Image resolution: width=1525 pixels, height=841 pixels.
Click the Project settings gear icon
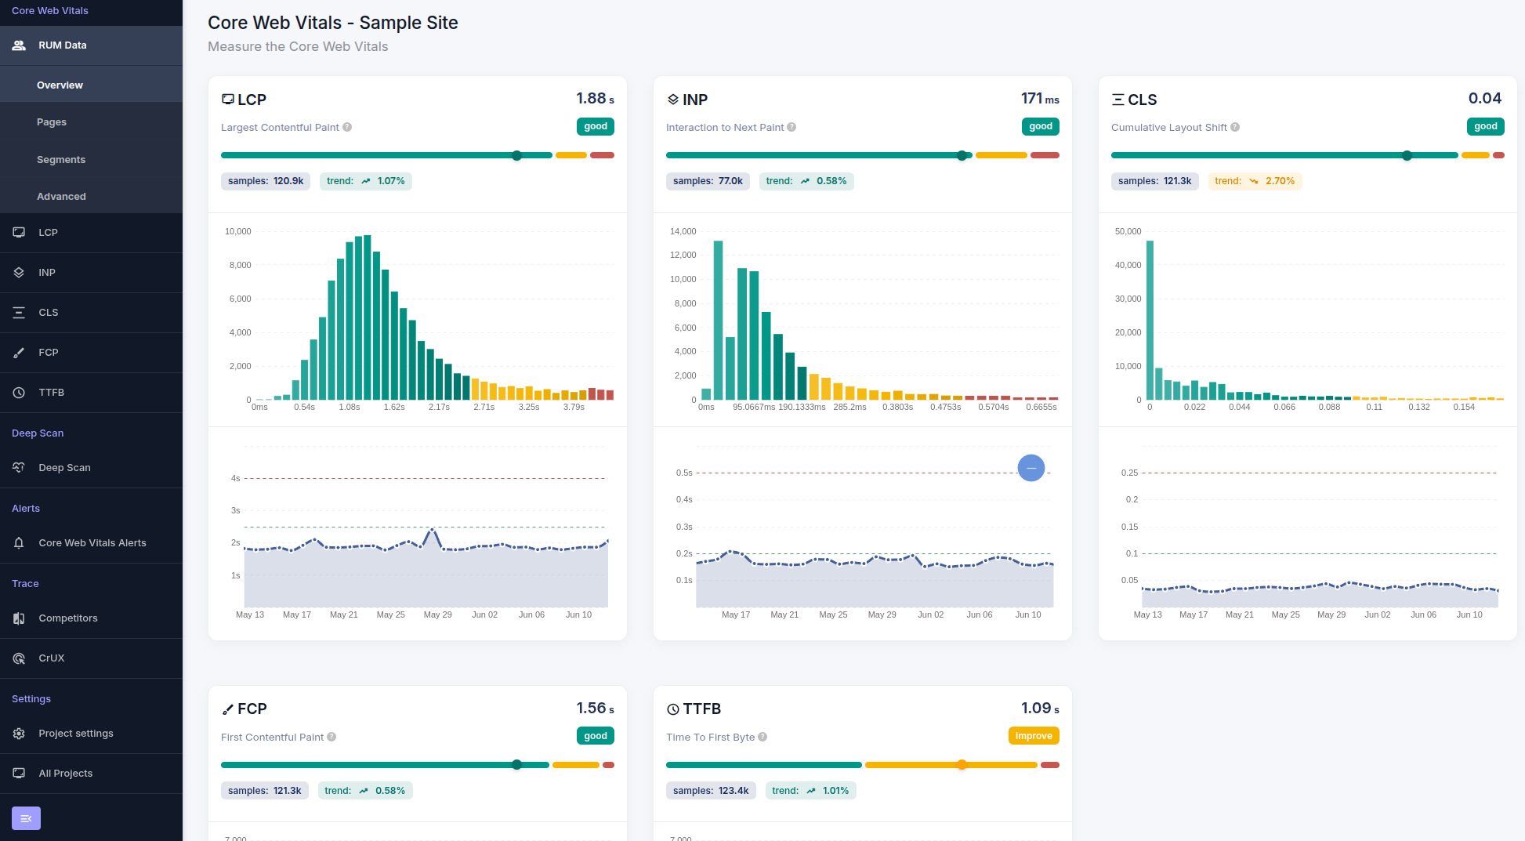point(19,734)
